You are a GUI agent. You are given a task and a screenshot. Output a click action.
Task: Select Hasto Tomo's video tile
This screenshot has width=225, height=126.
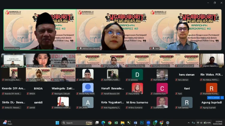(63, 74)
